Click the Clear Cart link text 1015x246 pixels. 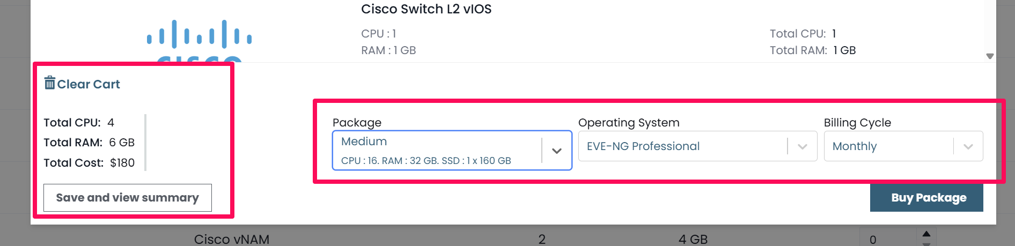coord(89,84)
